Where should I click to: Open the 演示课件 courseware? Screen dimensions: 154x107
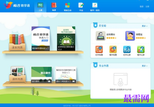point(41,75)
